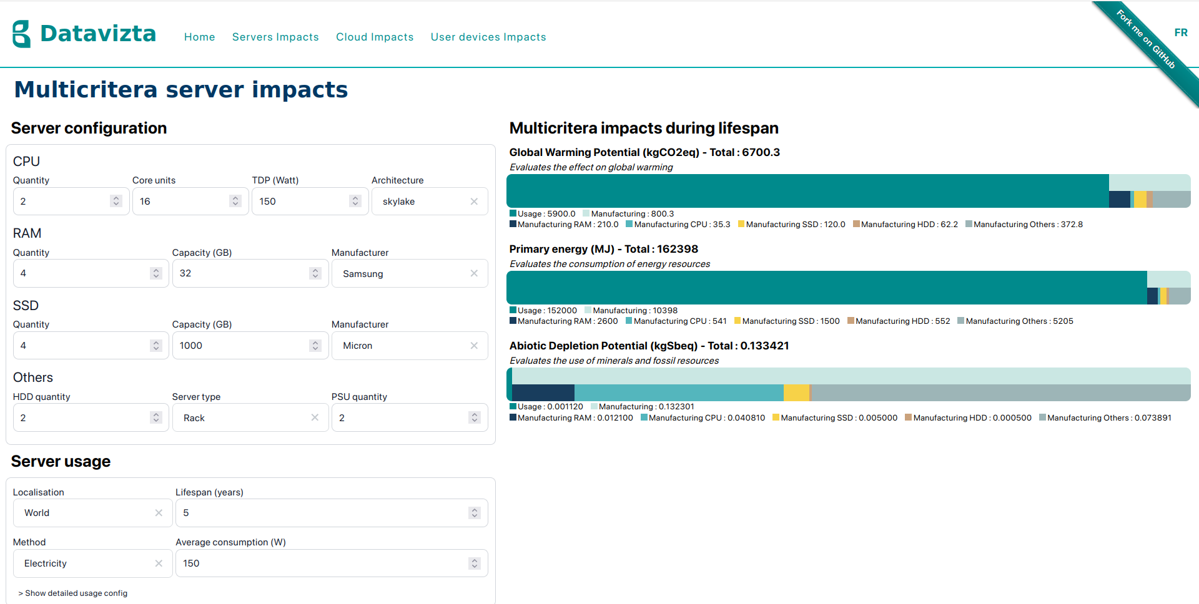Clear the Electricity method selection

point(159,563)
